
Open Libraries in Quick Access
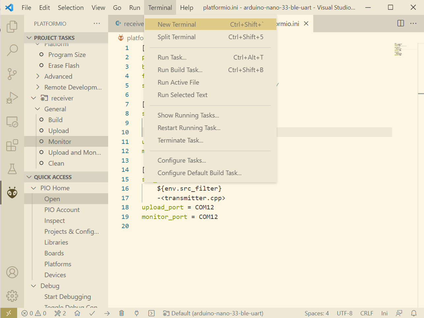(66, 242)
